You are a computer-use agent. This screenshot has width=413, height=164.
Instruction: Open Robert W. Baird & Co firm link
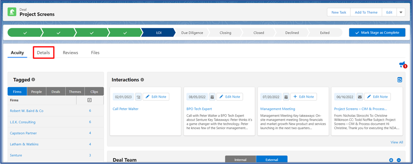pyautogui.click(x=26, y=111)
